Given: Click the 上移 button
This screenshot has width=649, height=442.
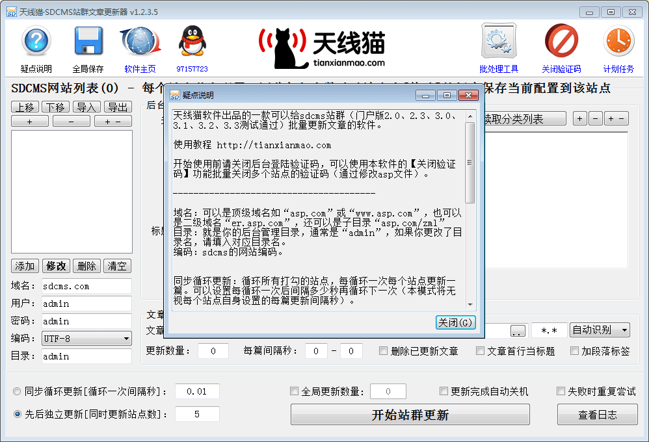Looking at the screenshot, I should click(25, 107).
